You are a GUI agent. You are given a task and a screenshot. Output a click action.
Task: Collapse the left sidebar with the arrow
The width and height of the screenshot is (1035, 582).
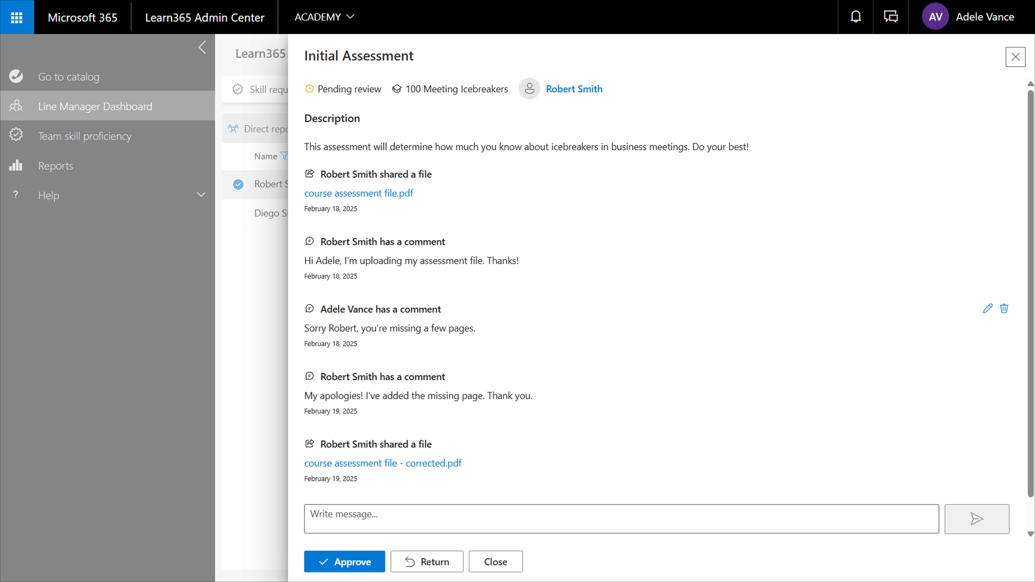[x=202, y=47]
